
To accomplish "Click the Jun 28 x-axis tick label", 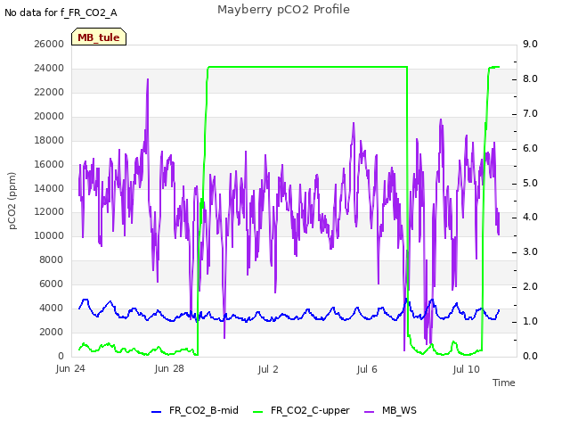I will coord(169,368).
